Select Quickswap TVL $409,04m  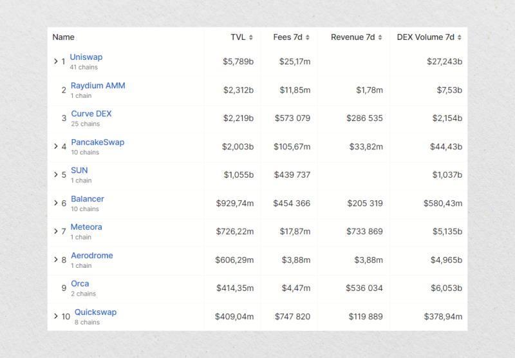tap(234, 317)
